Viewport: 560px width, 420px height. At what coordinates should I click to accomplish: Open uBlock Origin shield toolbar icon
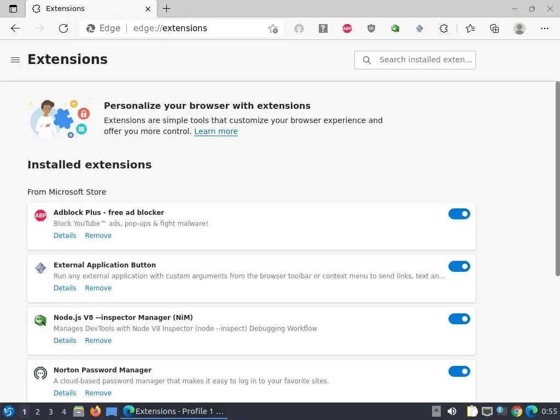tap(371, 28)
